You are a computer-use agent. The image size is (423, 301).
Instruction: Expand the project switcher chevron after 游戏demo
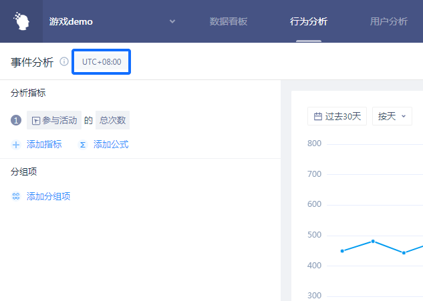[x=172, y=21]
